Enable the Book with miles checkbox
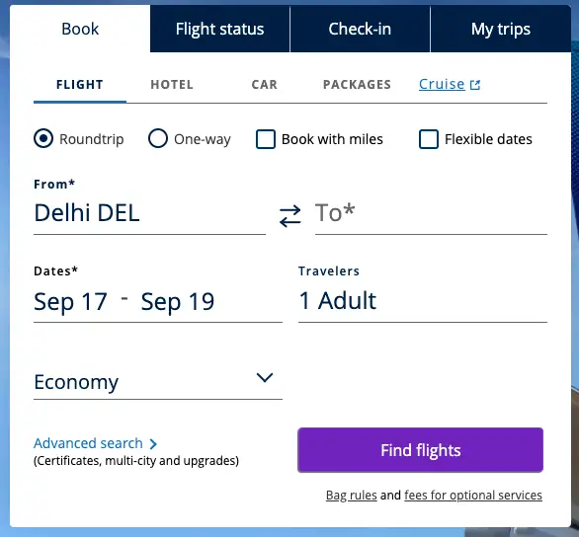This screenshot has width=579, height=537. point(266,139)
